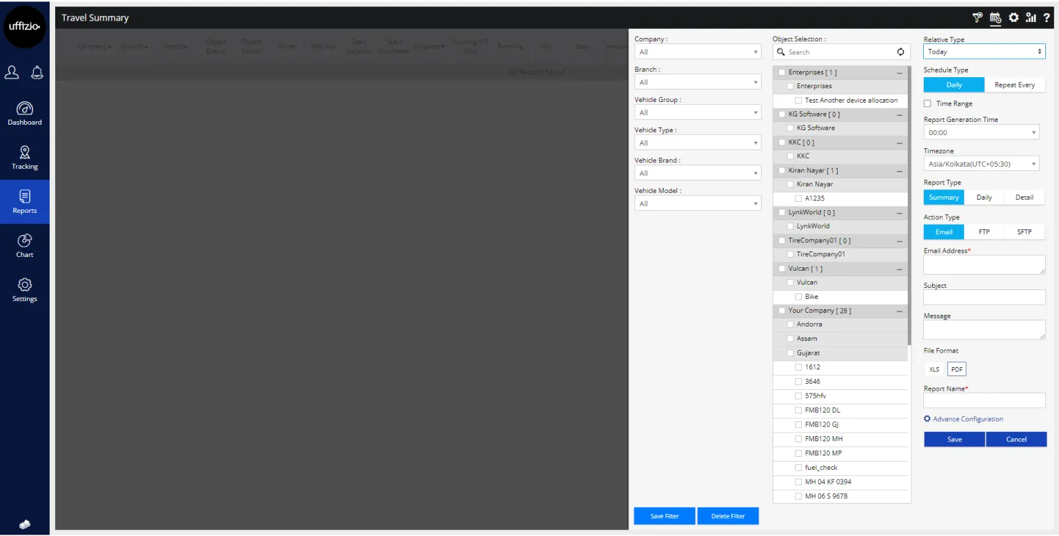The image size is (1059, 536).
Task: Click the object list vertical scrollbar
Action: 909,207
